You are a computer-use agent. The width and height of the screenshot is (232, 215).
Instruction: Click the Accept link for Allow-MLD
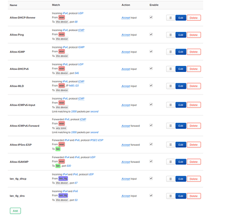[x=126, y=86]
